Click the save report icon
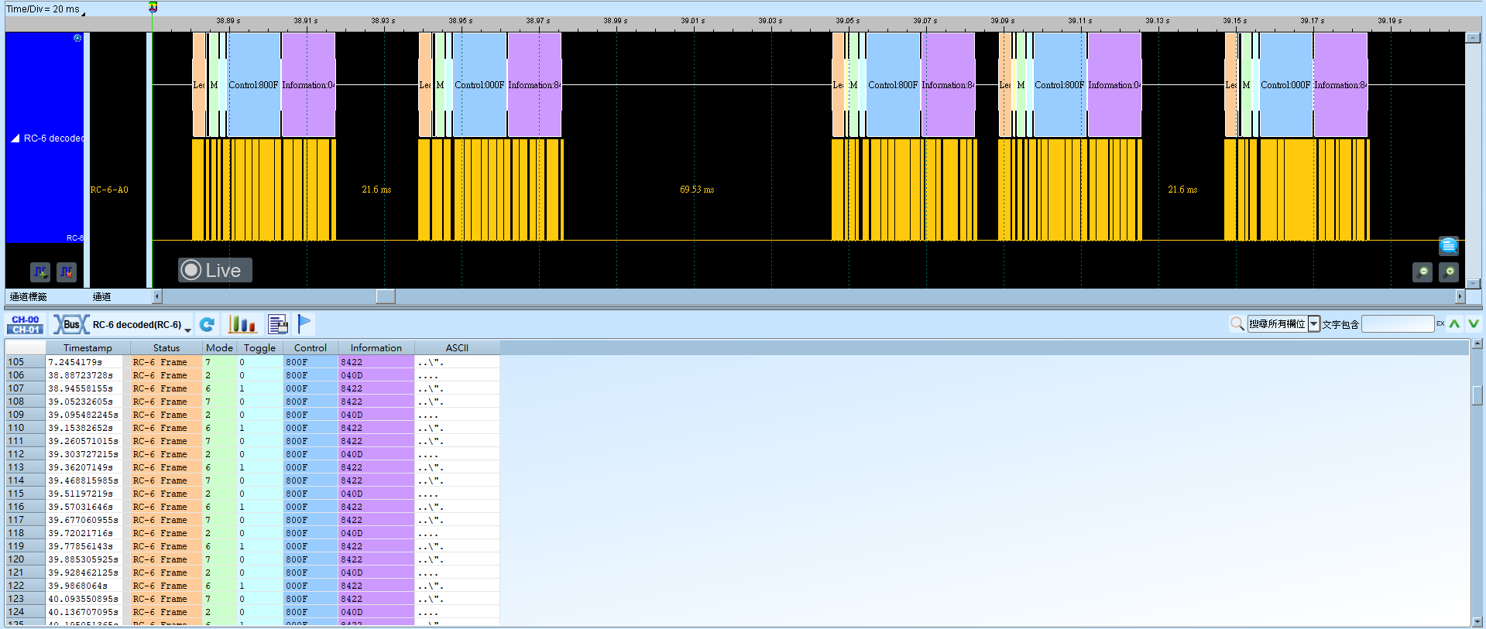 (277, 324)
